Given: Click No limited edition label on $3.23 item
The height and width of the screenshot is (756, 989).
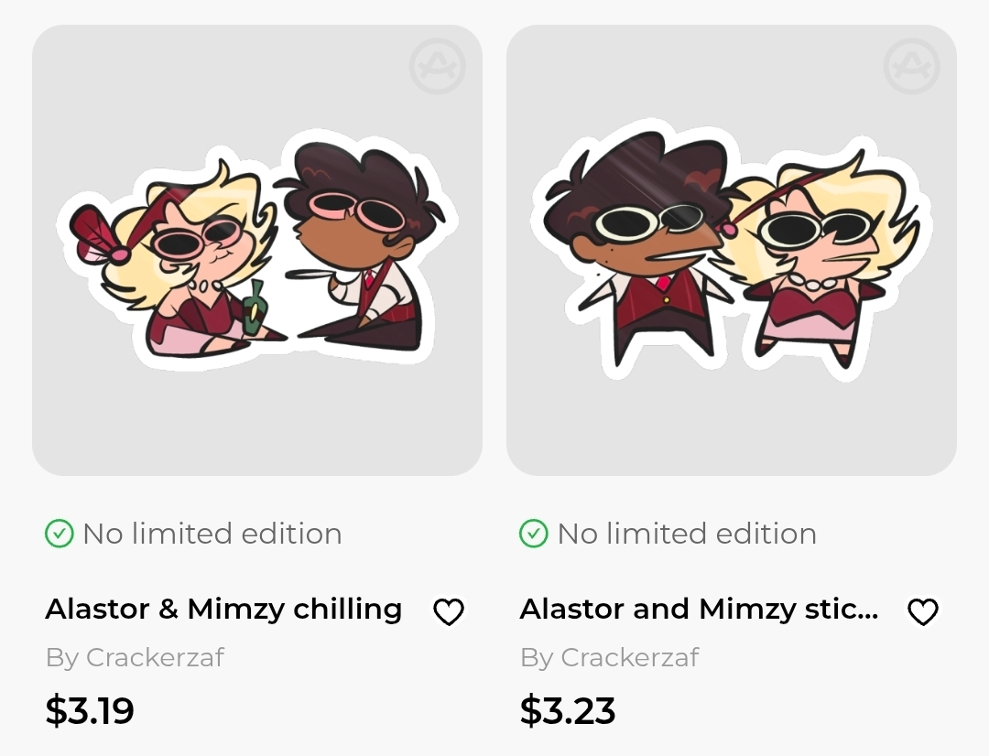Looking at the screenshot, I should pyautogui.click(x=686, y=534).
